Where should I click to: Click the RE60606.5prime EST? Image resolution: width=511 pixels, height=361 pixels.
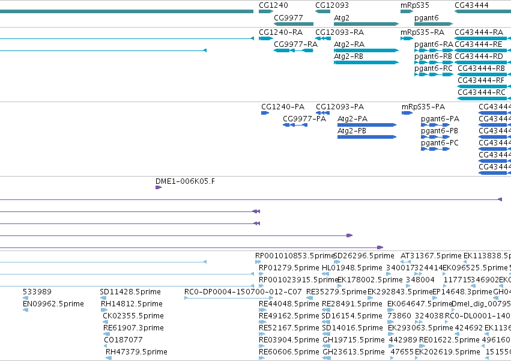tap(262, 358)
